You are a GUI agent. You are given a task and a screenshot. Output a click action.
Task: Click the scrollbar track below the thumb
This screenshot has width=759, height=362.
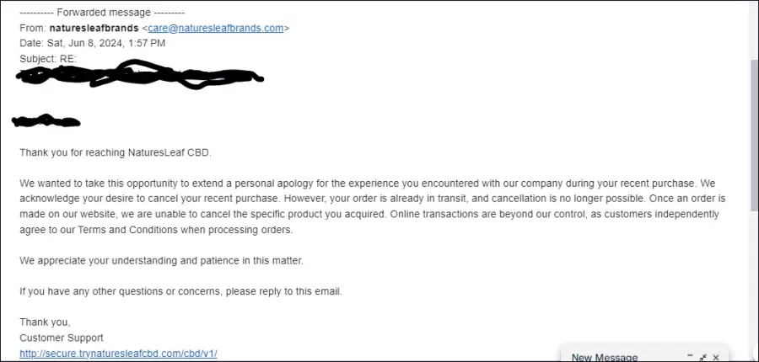(754, 285)
